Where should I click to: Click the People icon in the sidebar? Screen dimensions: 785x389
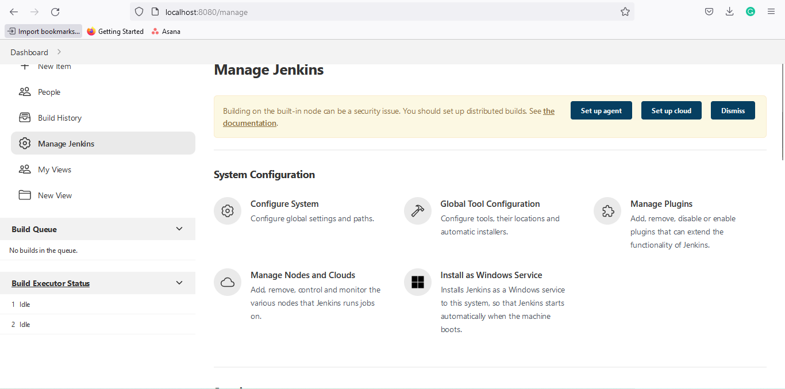click(24, 91)
